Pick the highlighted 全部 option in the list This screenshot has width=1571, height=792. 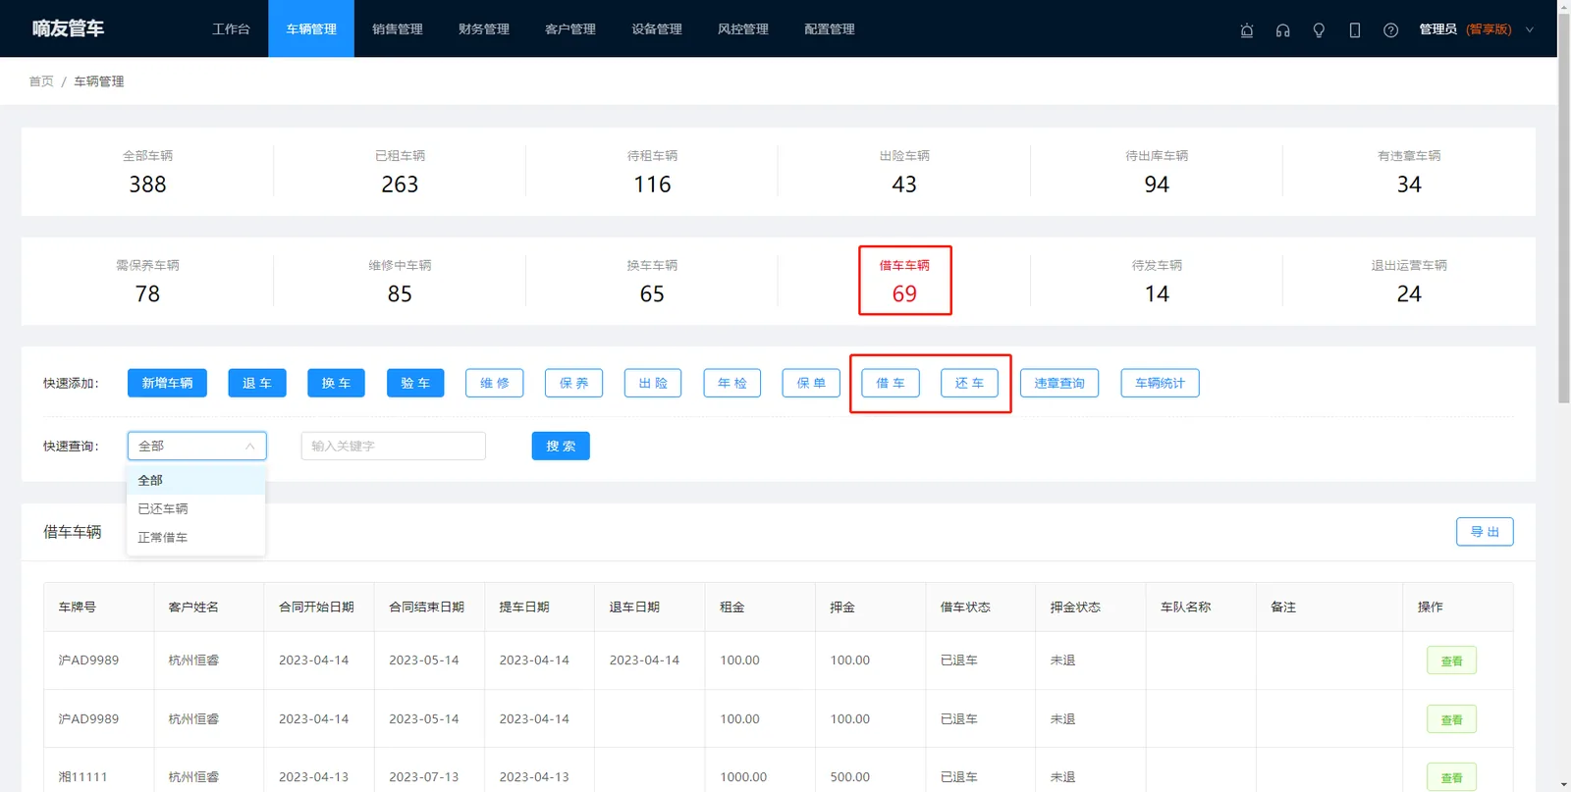pyautogui.click(x=196, y=480)
